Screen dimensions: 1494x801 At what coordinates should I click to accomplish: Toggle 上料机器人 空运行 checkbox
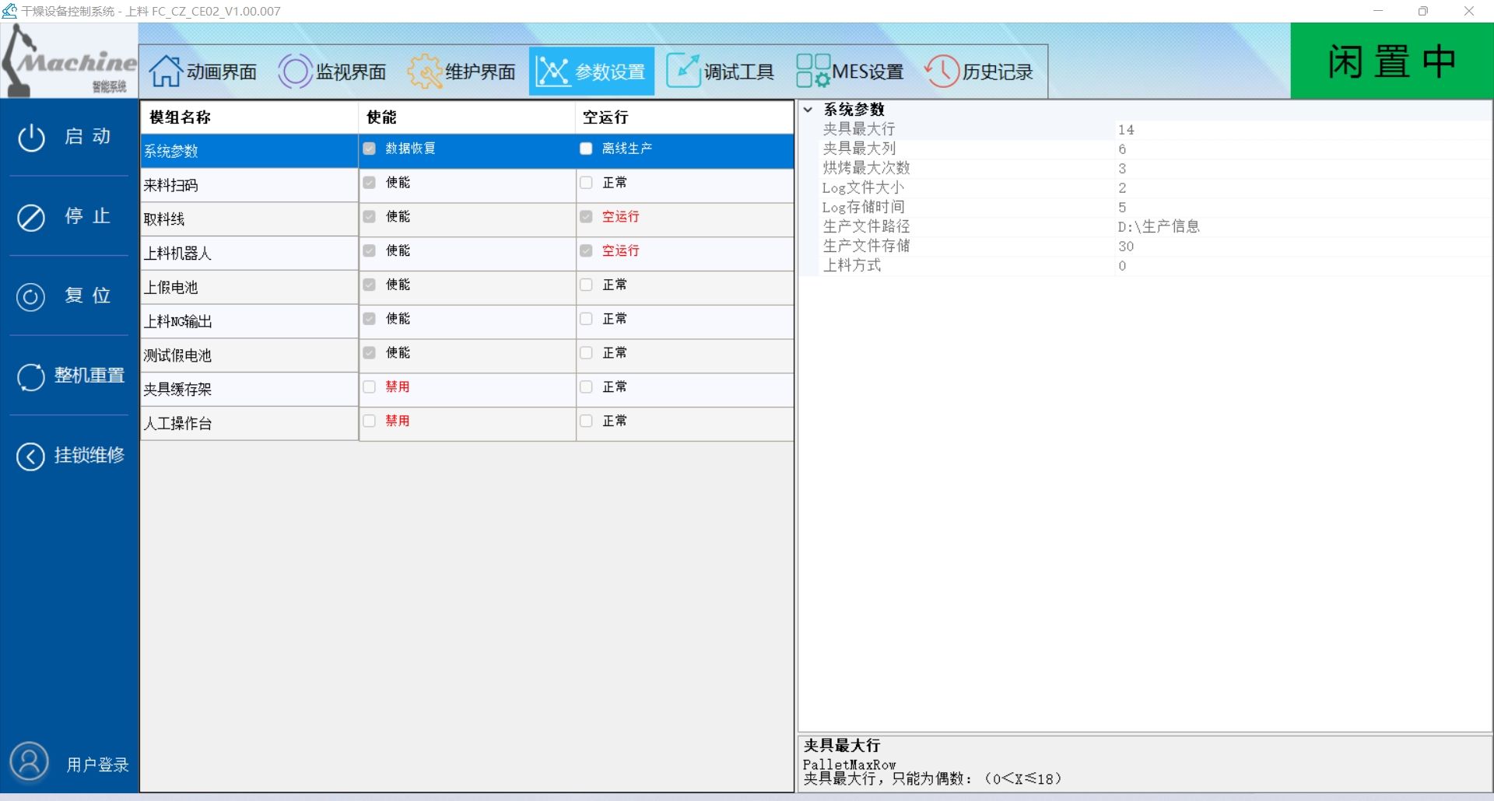tap(586, 251)
